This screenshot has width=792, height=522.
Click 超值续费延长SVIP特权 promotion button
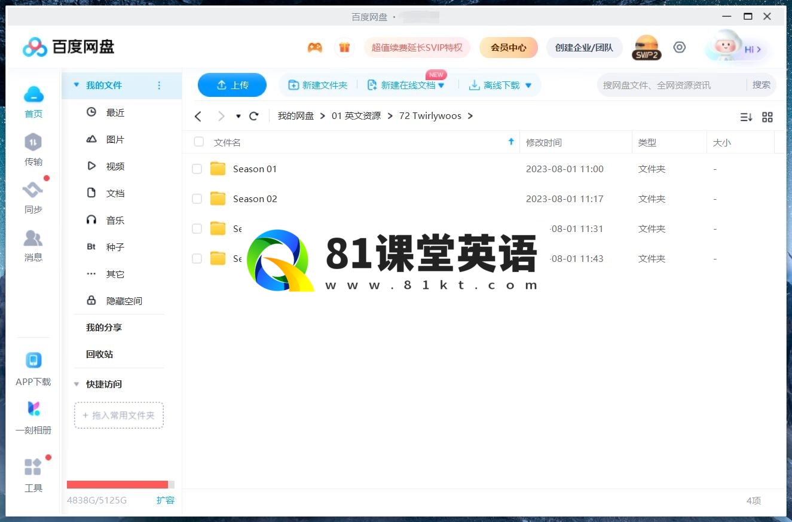pyautogui.click(x=417, y=47)
